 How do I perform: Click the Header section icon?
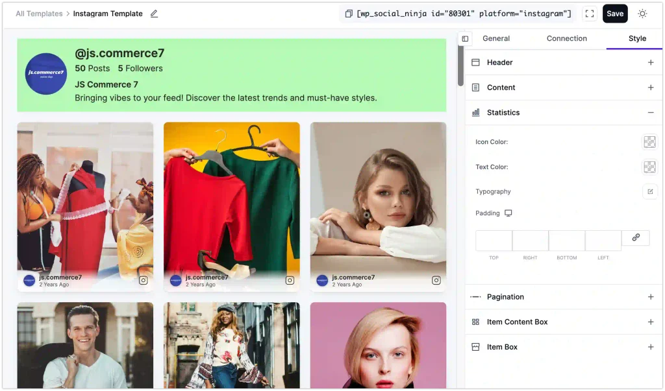pos(475,62)
